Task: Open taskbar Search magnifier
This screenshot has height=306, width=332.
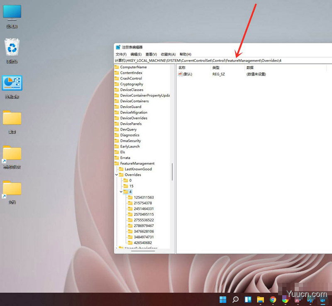Action: [x=235, y=299]
